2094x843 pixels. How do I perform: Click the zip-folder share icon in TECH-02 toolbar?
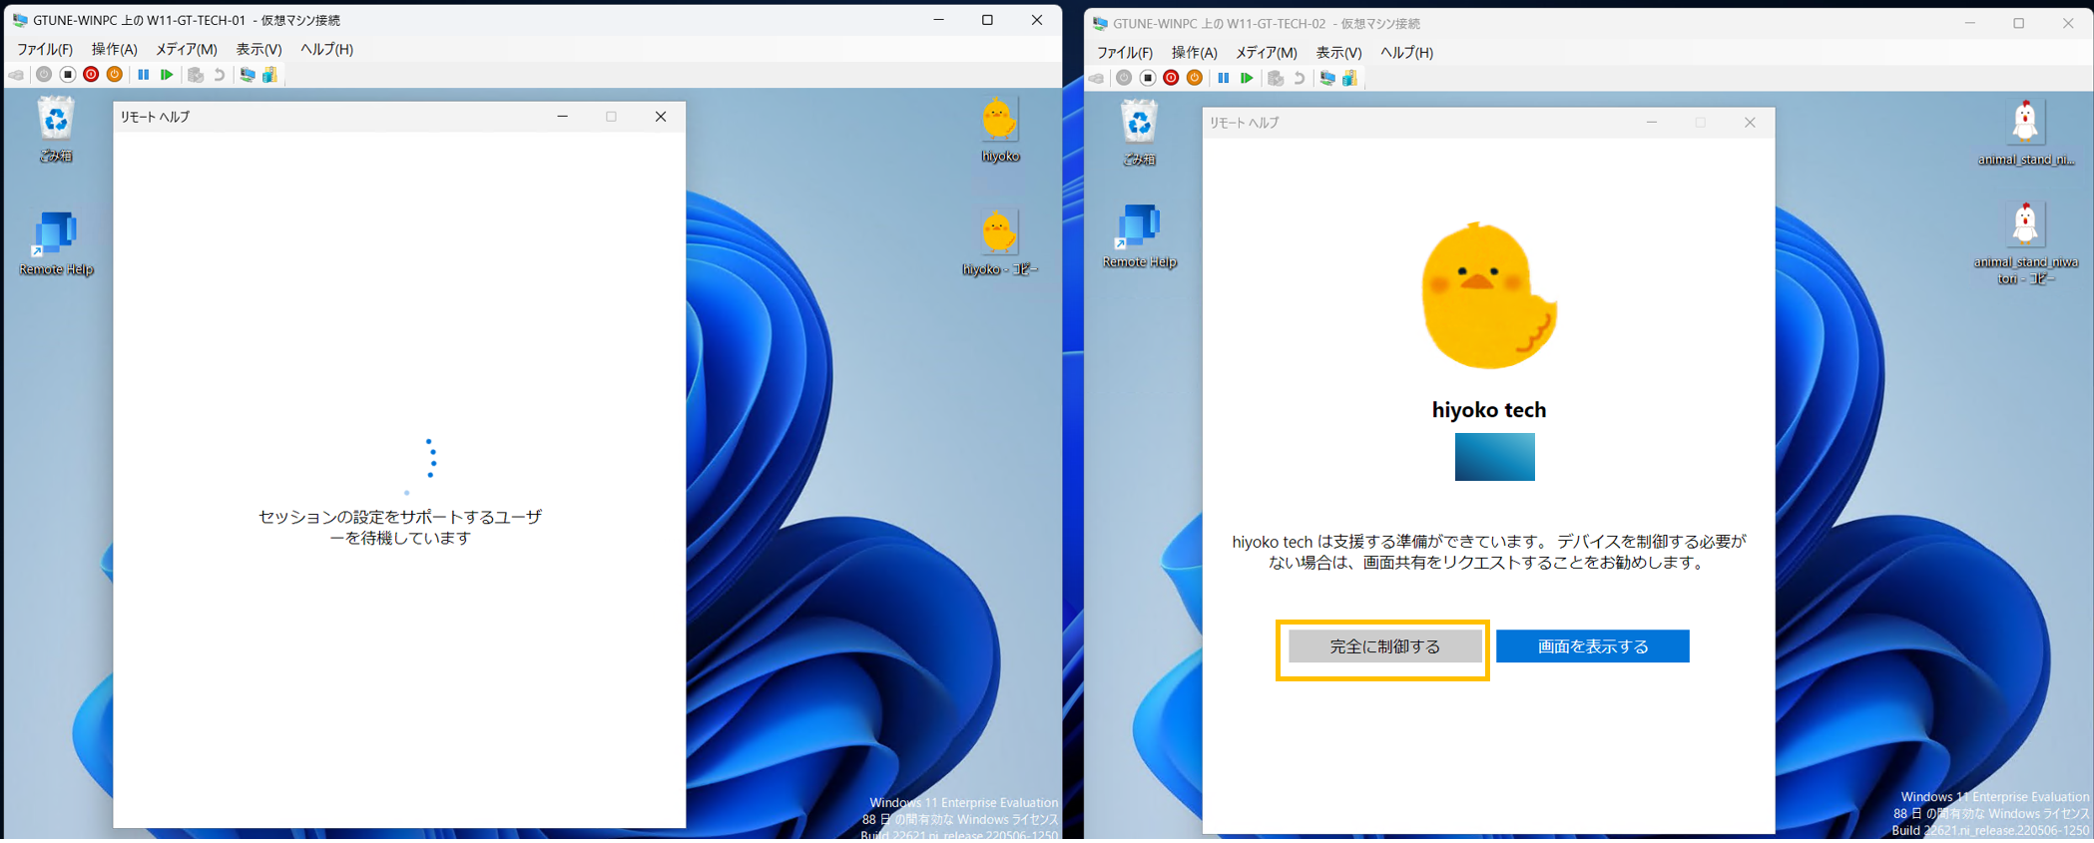(1349, 78)
